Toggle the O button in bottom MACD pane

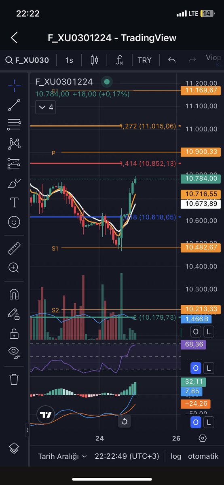(196, 423)
